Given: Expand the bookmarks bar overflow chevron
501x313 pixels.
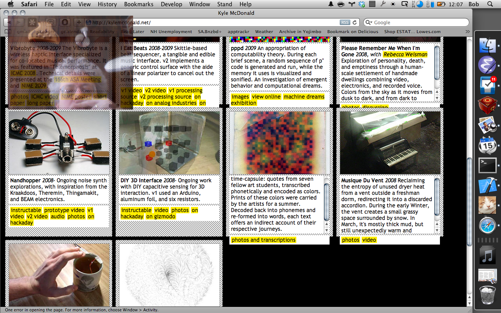Looking at the screenshot, I should (x=467, y=32).
